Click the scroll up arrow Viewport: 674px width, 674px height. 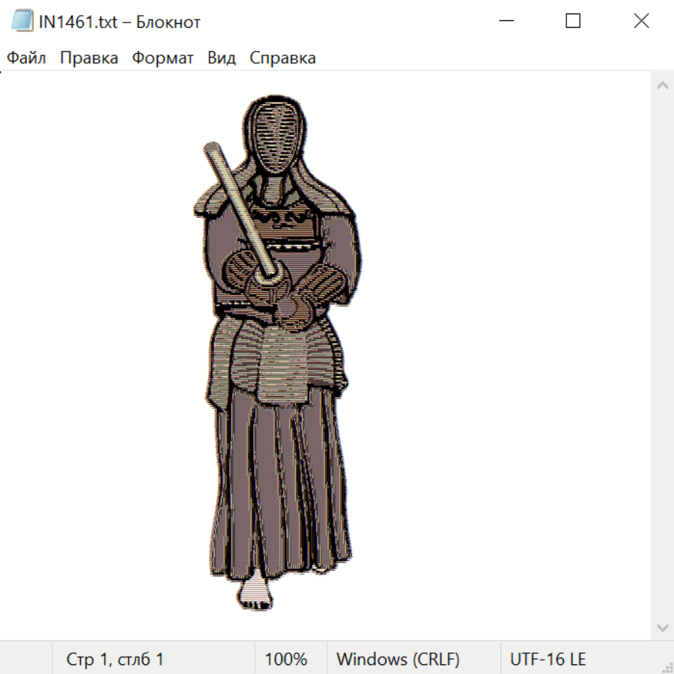click(x=662, y=86)
